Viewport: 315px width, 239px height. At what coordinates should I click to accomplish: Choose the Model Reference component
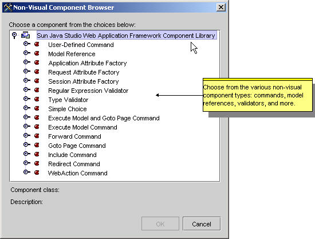point(72,54)
